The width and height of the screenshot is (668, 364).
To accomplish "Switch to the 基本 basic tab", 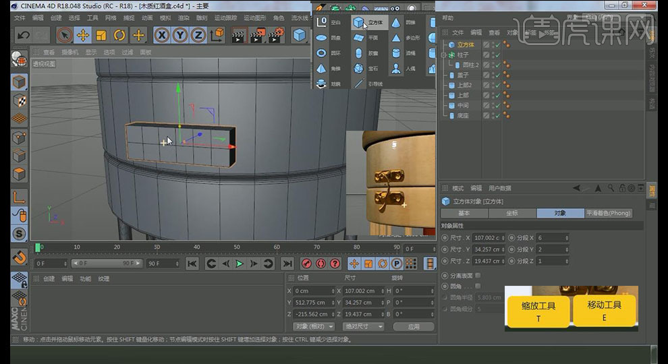I will pyautogui.click(x=464, y=213).
